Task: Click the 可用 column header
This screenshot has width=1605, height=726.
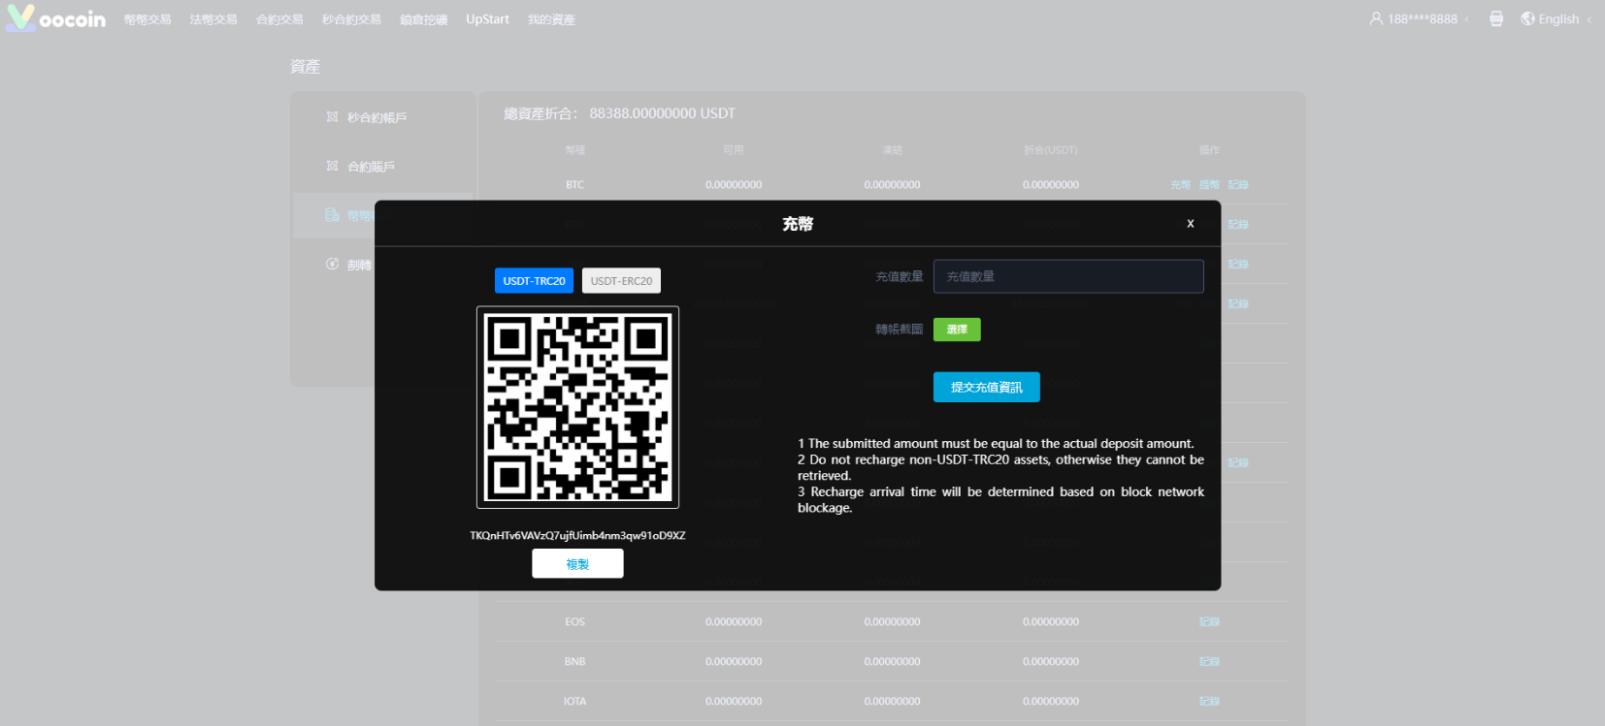Action: point(734,150)
